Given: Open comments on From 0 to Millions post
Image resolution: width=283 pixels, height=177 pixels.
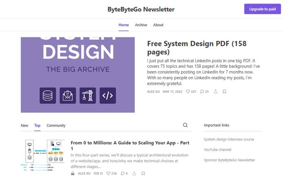Looking at the screenshot, I should [124, 173].
